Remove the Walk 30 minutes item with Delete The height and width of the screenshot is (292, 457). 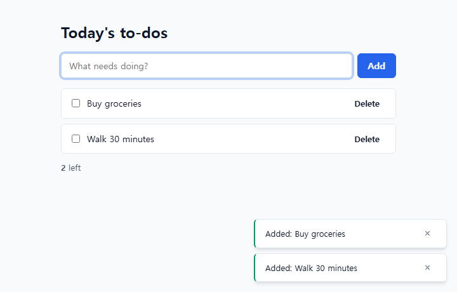tap(367, 139)
